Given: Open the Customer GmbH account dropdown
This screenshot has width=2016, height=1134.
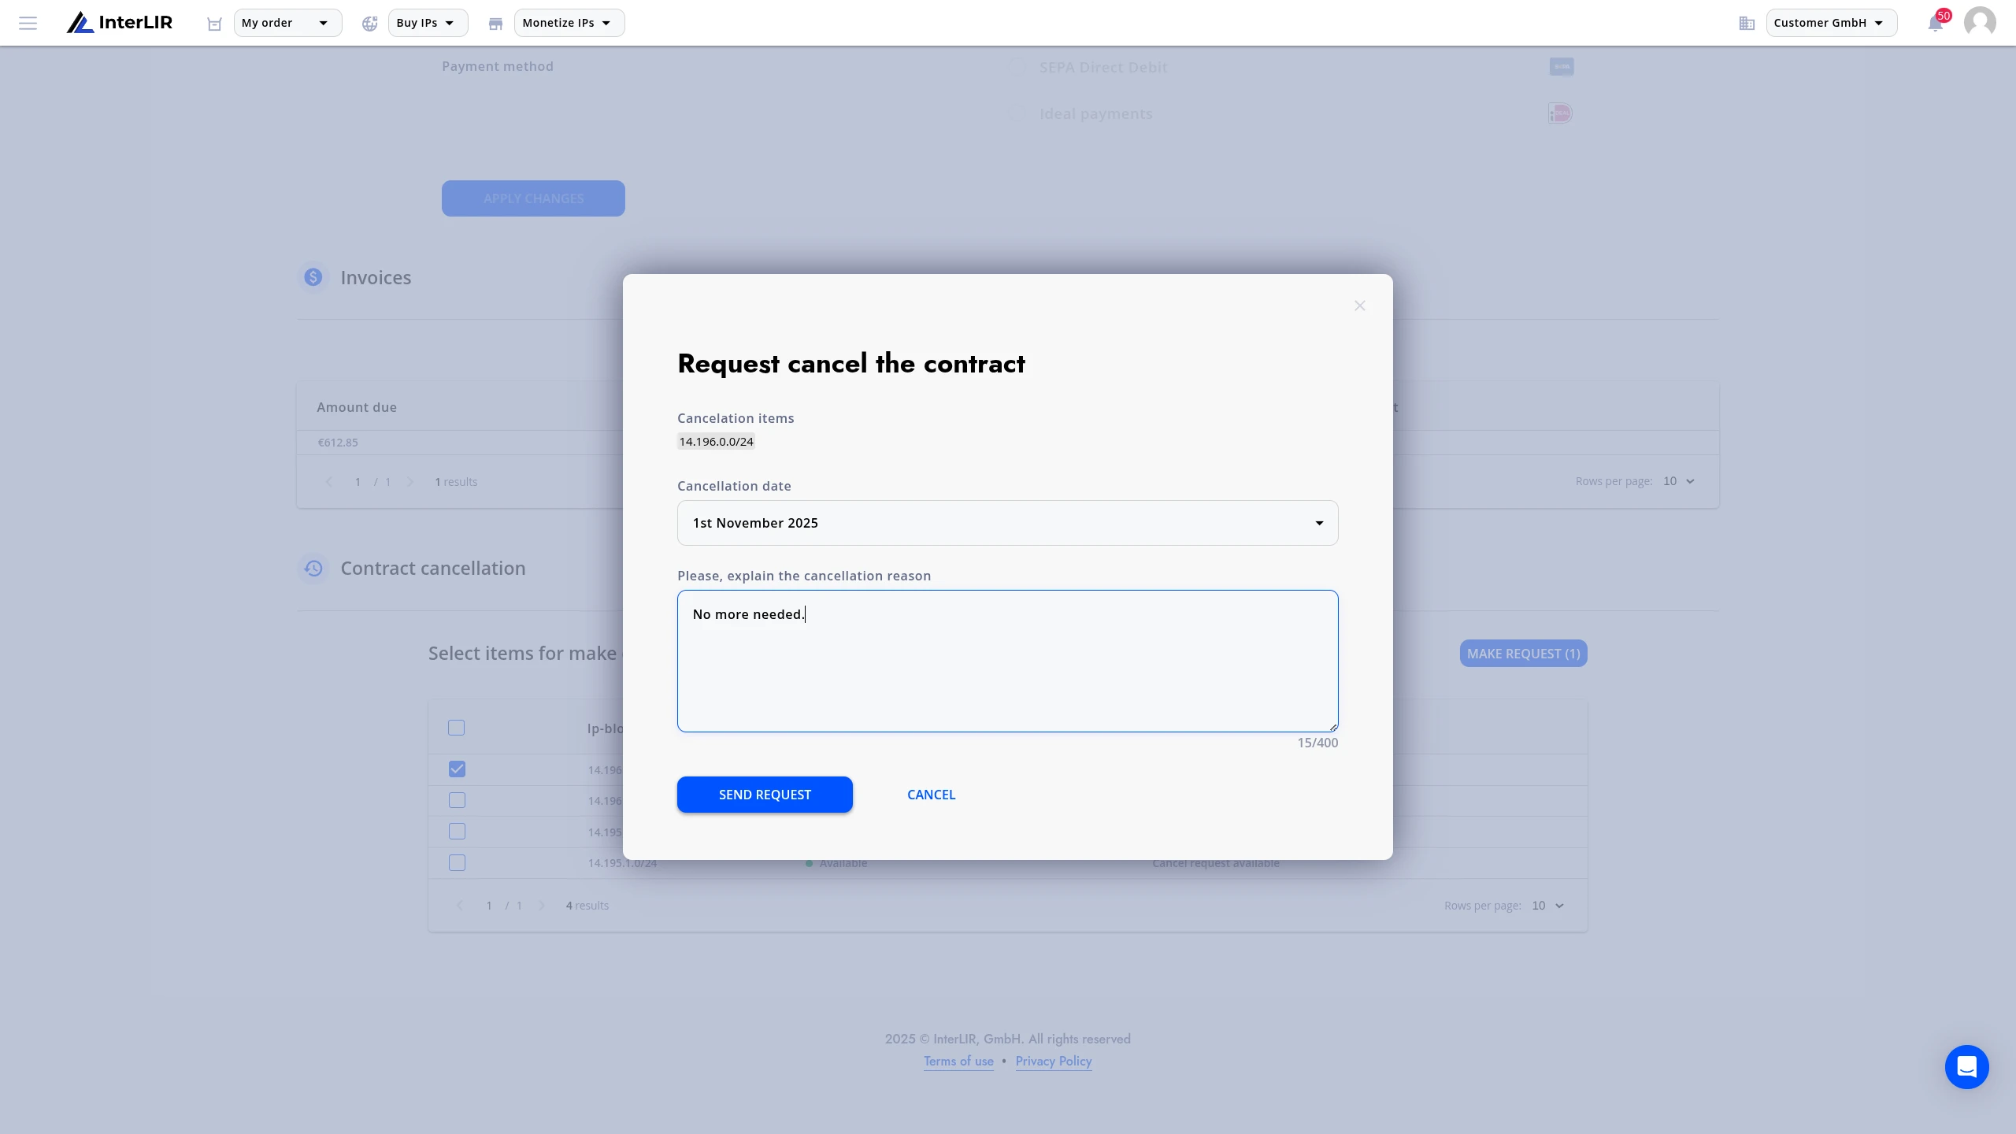Looking at the screenshot, I should 1831,23.
